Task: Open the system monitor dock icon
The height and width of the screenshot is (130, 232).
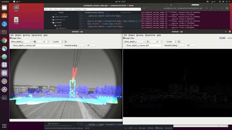Action: [4, 97]
